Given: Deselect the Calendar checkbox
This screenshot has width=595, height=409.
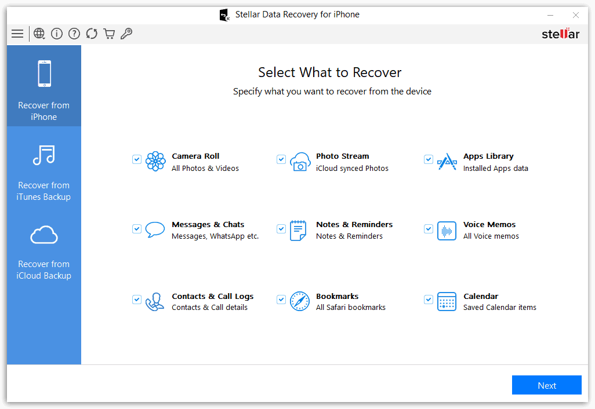Looking at the screenshot, I should tap(429, 300).
